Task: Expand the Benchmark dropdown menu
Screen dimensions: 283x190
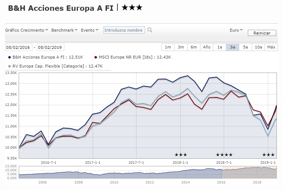Action: pos(65,30)
